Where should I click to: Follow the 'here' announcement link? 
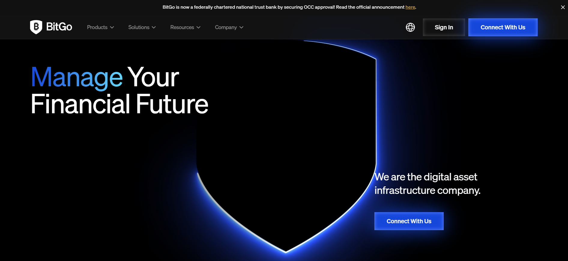tap(410, 7)
